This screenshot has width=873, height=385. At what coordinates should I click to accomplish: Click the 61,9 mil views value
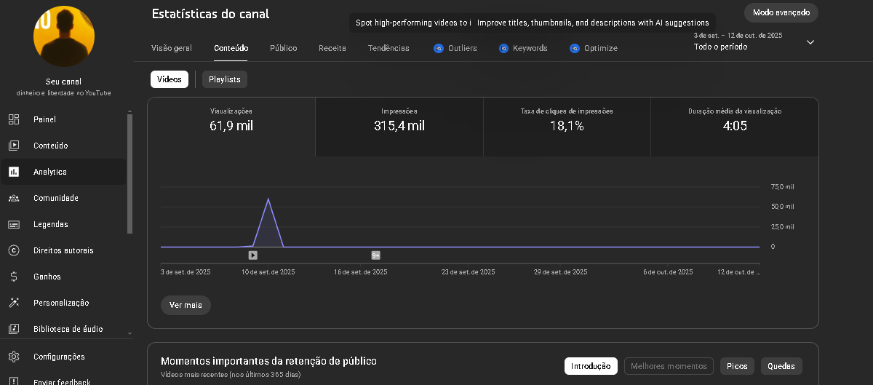coord(231,126)
